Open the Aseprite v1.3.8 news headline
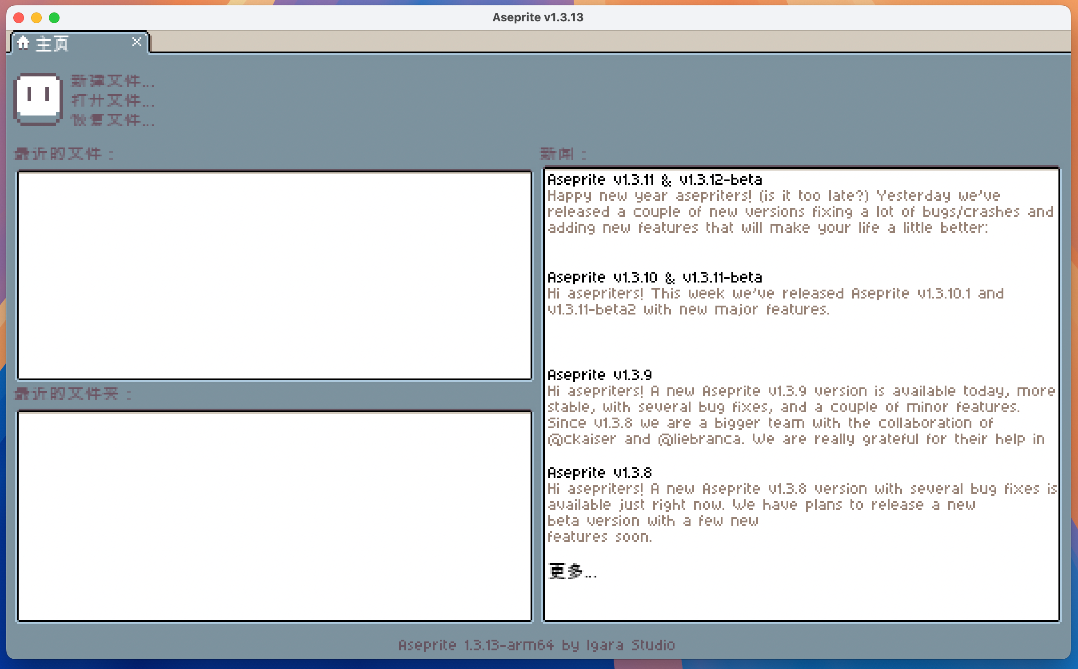The height and width of the screenshot is (669, 1078). pyautogui.click(x=600, y=473)
